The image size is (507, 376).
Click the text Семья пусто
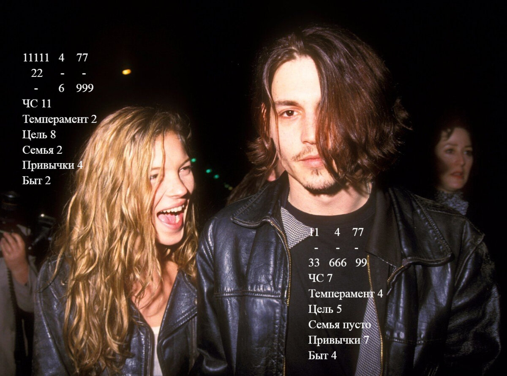[x=340, y=324]
